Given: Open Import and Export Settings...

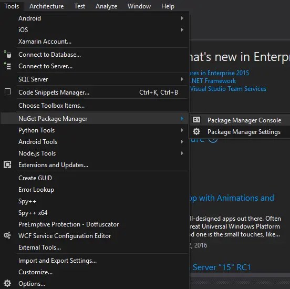Looking at the screenshot, I should pyautogui.click(x=95, y=261).
